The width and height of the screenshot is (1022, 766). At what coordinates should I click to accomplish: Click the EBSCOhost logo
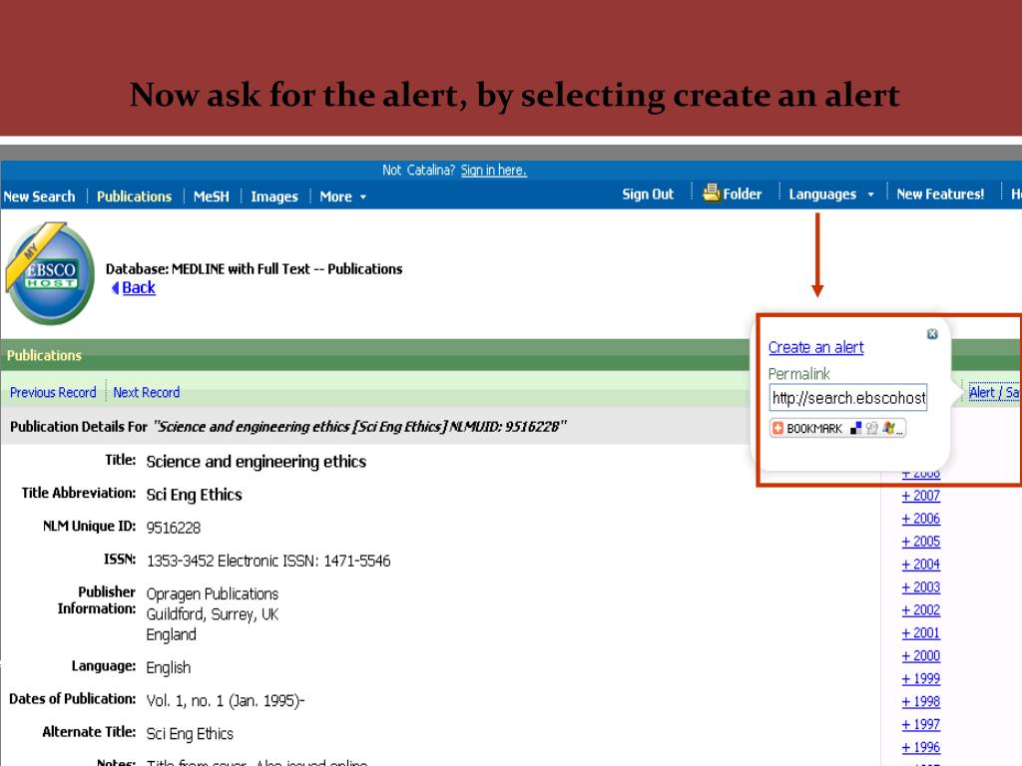pos(50,273)
